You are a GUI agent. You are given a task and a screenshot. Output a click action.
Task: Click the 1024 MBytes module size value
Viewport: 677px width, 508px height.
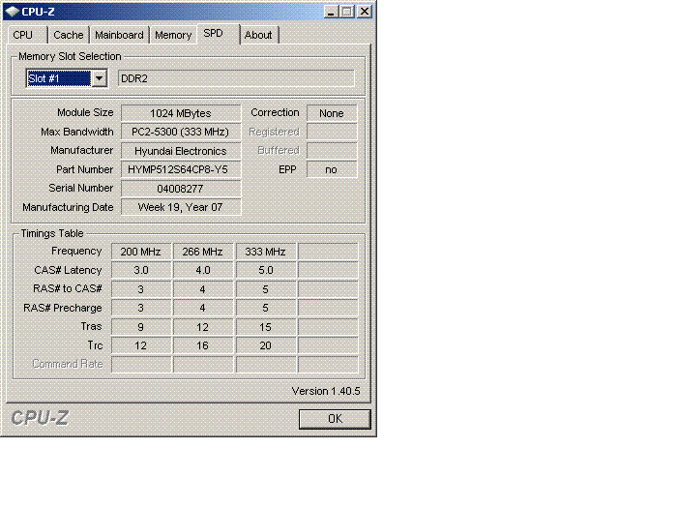coord(181,113)
